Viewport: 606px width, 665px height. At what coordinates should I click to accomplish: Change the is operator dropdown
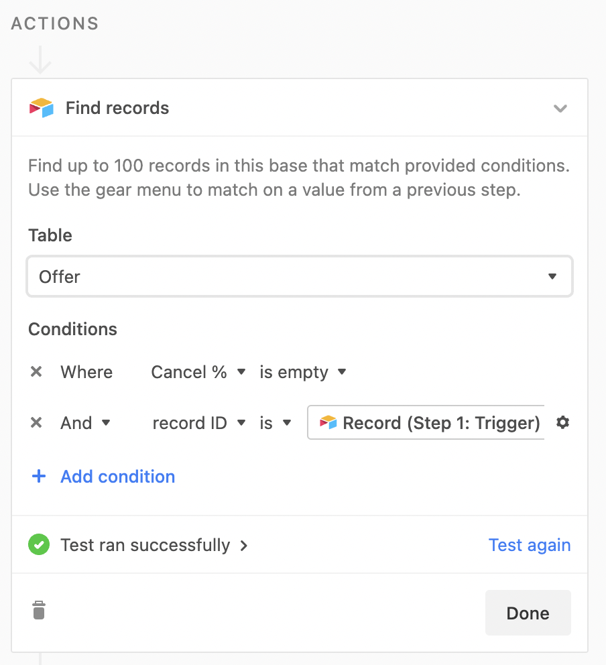(276, 423)
